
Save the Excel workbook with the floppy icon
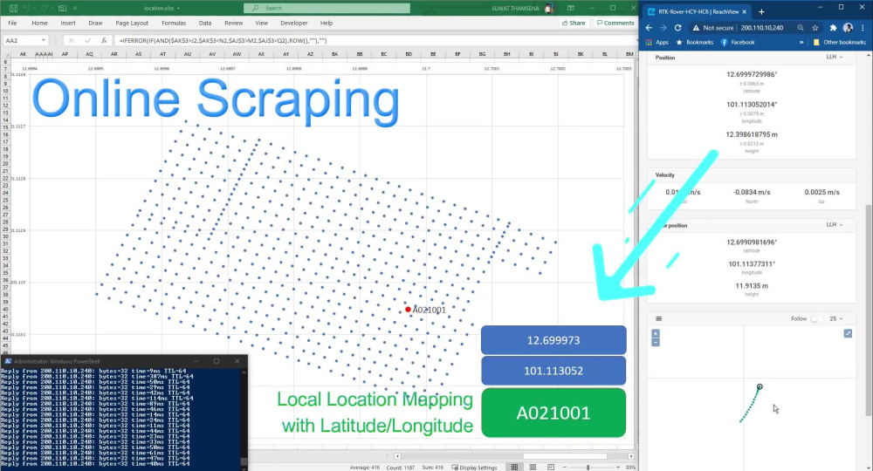[x=13, y=9]
